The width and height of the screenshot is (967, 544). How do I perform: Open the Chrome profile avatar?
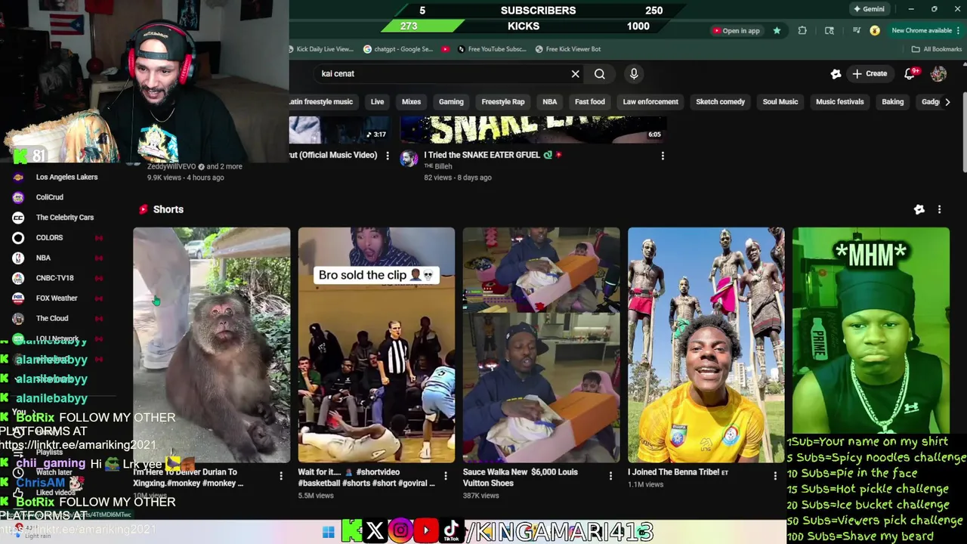coord(875,31)
